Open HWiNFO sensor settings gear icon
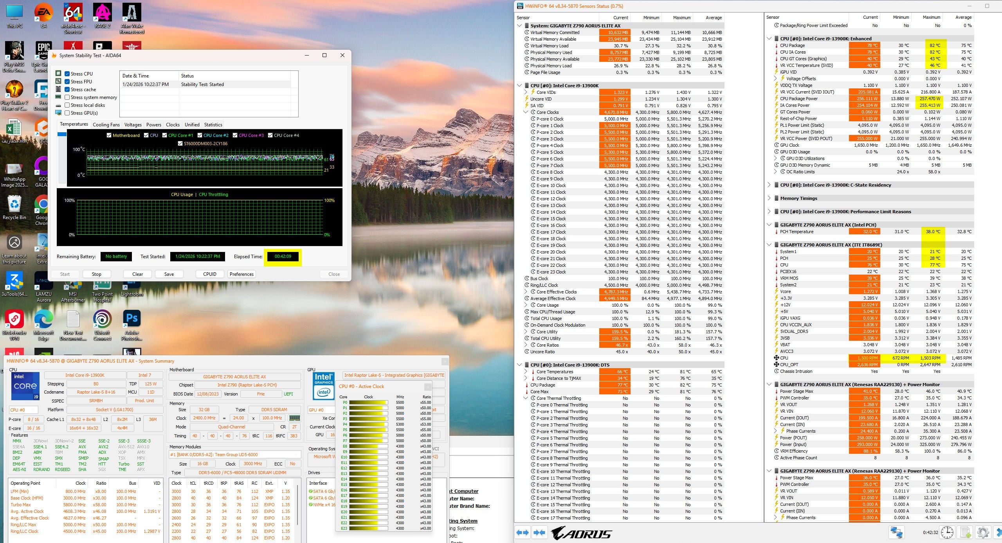The image size is (1002, 543). [x=983, y=532]
